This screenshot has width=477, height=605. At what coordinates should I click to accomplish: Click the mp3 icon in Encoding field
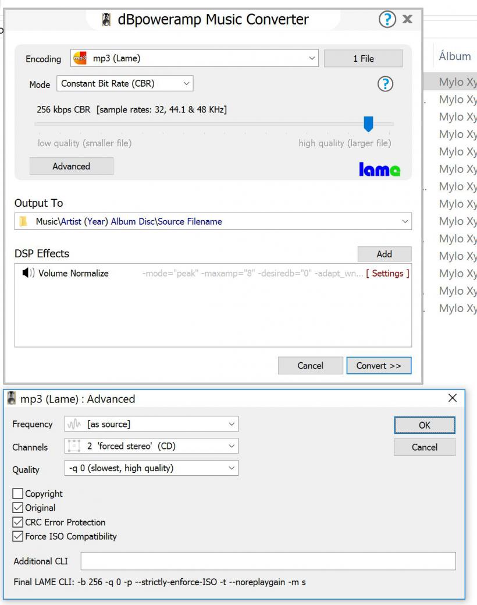click(79, 58)
